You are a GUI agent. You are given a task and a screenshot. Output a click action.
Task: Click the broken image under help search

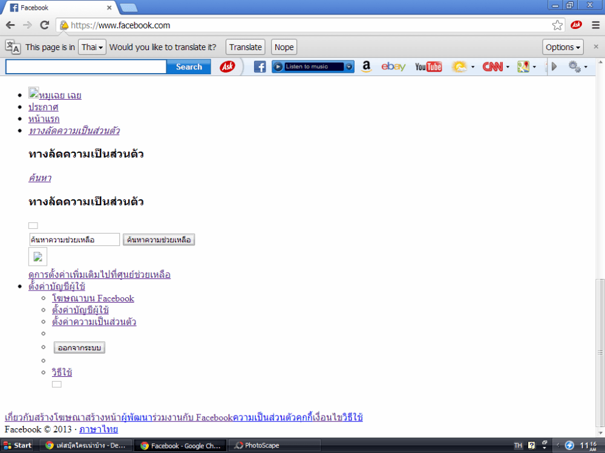[38, 257]
